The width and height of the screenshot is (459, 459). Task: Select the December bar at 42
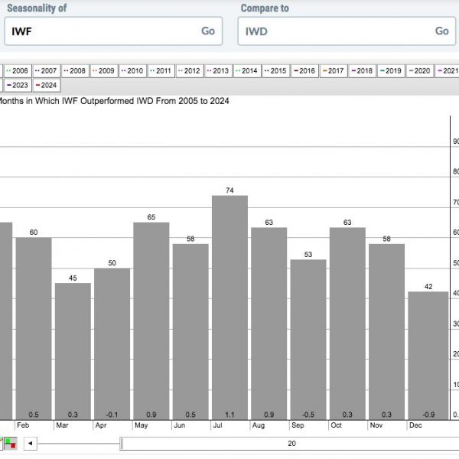click(x=428, y=356)
